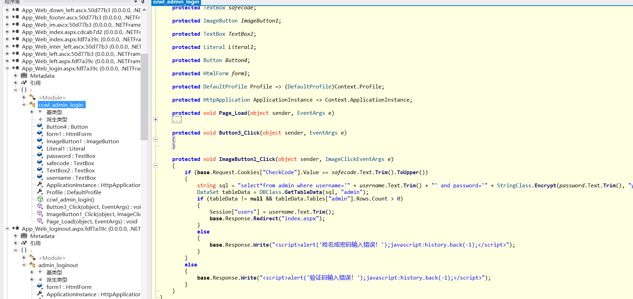Click password TextBox field icon

pos(40,155)
